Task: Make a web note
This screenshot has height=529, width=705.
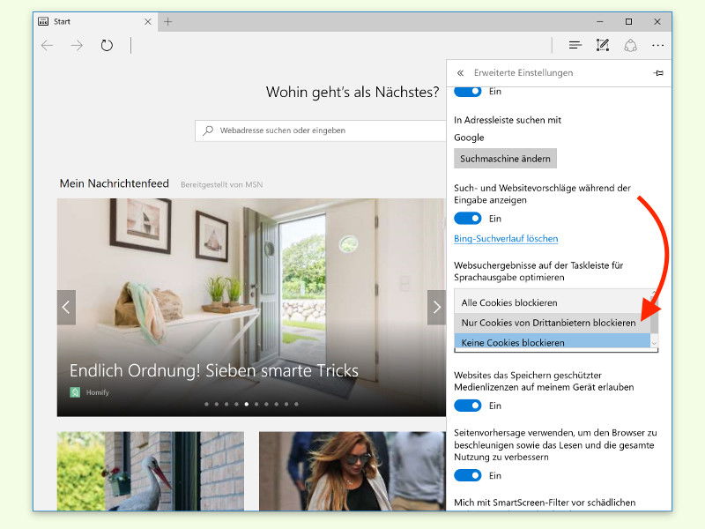Action: tap(603, 45)
